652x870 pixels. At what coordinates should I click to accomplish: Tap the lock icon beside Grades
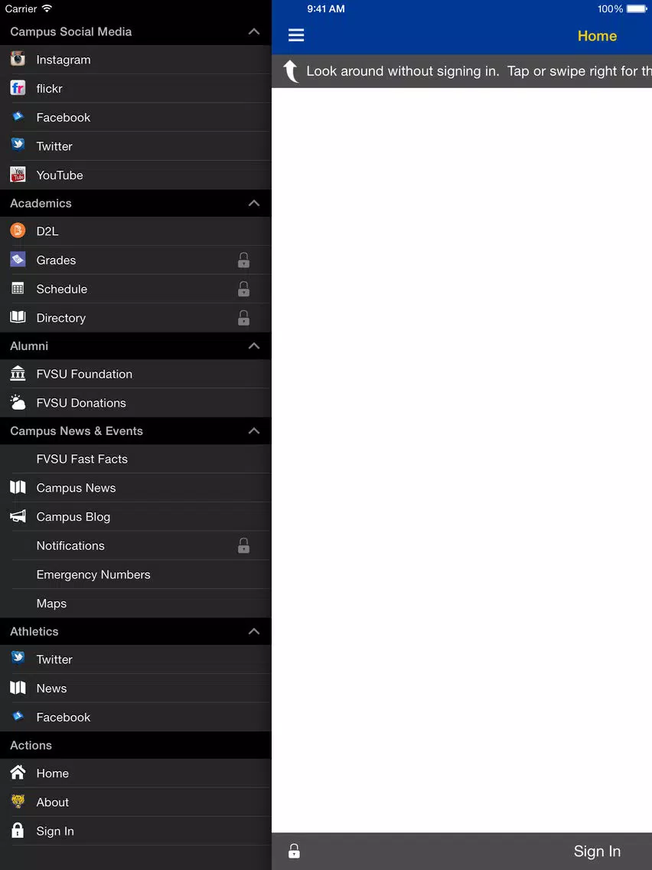coord(243,260)
